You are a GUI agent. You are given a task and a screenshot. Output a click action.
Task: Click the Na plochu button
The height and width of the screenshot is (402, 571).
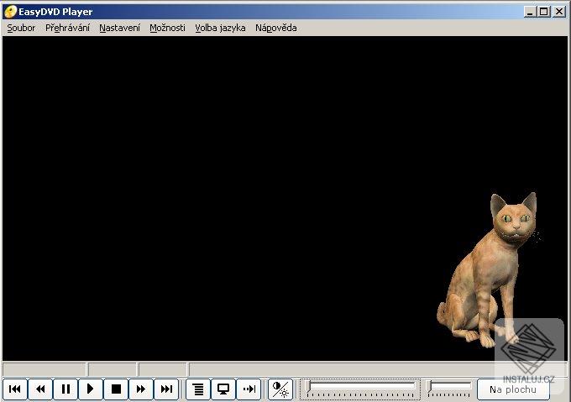pos(513,389)
